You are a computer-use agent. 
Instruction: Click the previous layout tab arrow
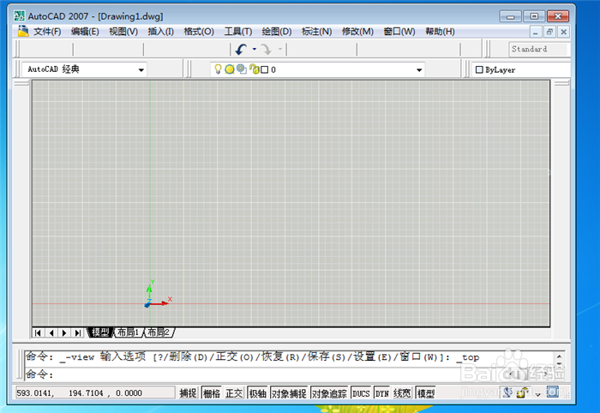coord(51,332)
